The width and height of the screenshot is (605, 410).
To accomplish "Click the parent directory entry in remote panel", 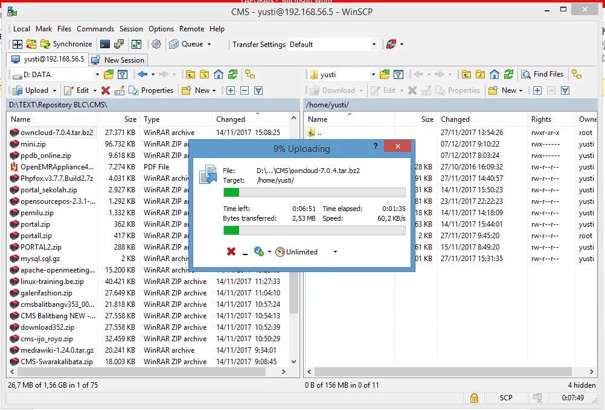I will (x=315, y=133).
